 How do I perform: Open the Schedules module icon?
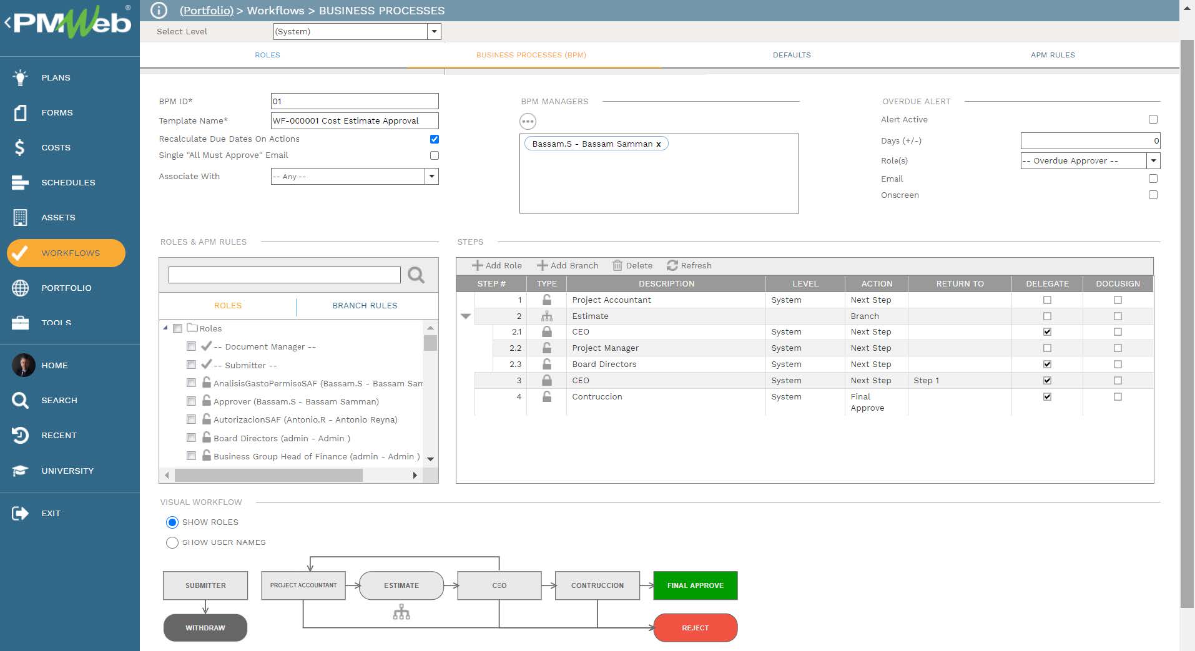click(x=20, y=182)
